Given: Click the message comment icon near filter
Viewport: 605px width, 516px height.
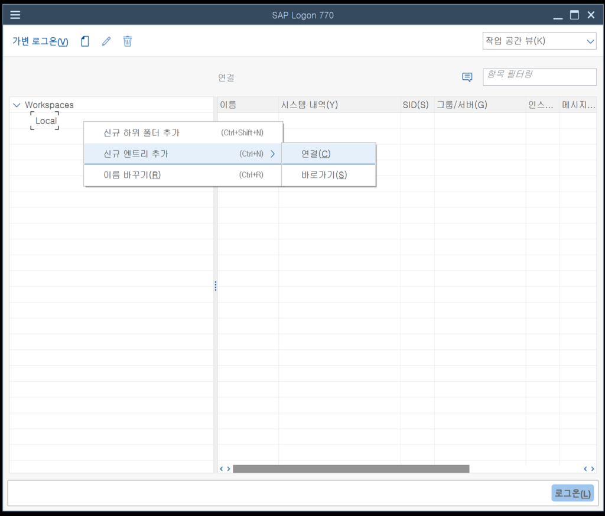Looking at the screenshot, I should [x=467, y=77].
